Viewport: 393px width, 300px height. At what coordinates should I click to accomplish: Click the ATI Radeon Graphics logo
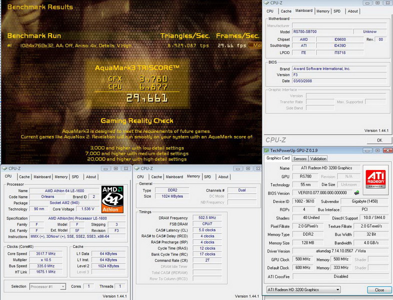pos(375,179)
